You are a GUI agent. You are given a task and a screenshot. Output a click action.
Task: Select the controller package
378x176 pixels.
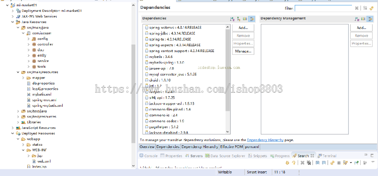45,44
